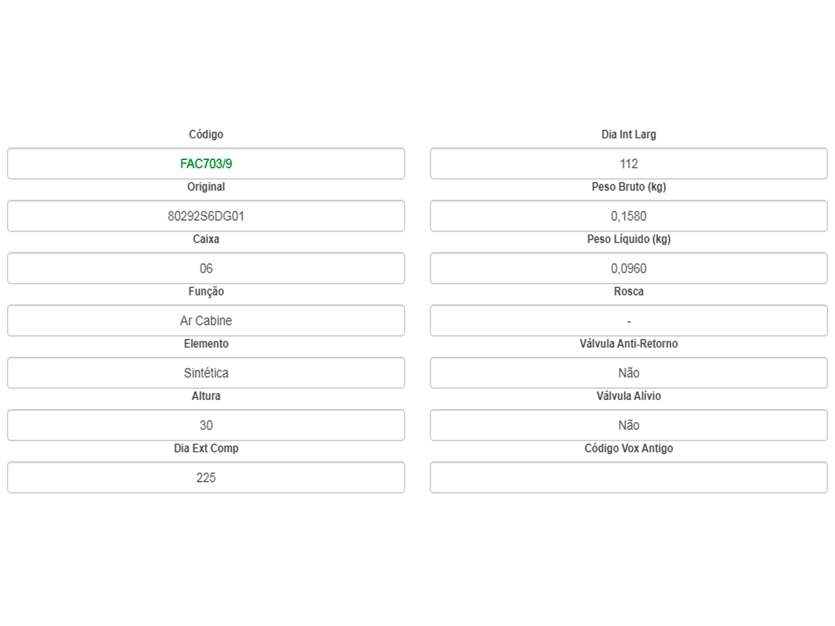The image size is (835, 626).
Task: Click the Código Vox Antigo label
Action: (628, 449)
